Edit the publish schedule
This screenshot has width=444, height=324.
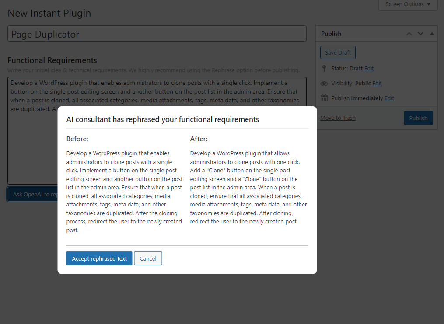[389, 98]
